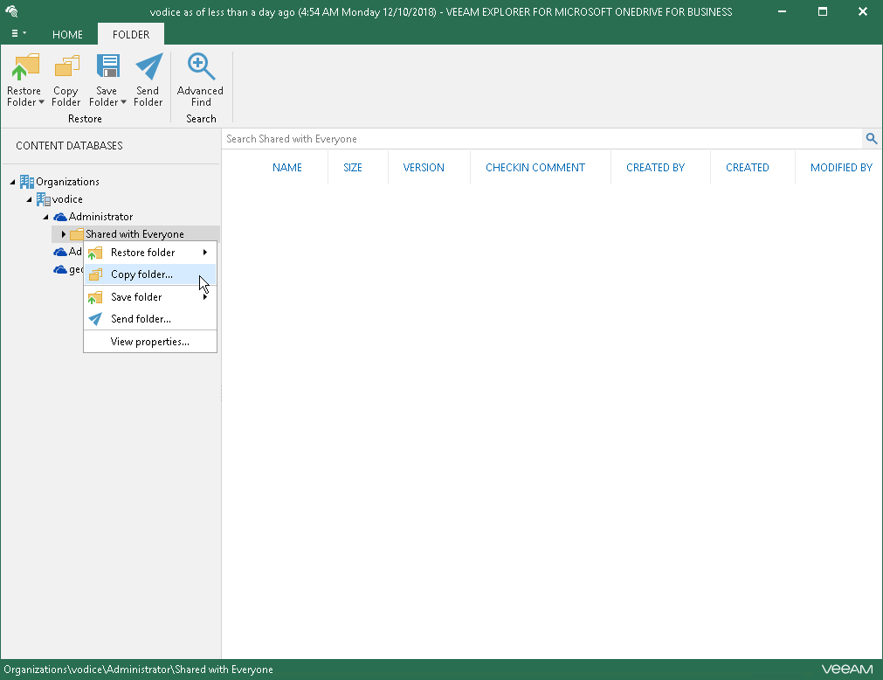Screen dimensions: 883x680
Task: Click the Organizations buildings icon
Action: coord(26,182)
